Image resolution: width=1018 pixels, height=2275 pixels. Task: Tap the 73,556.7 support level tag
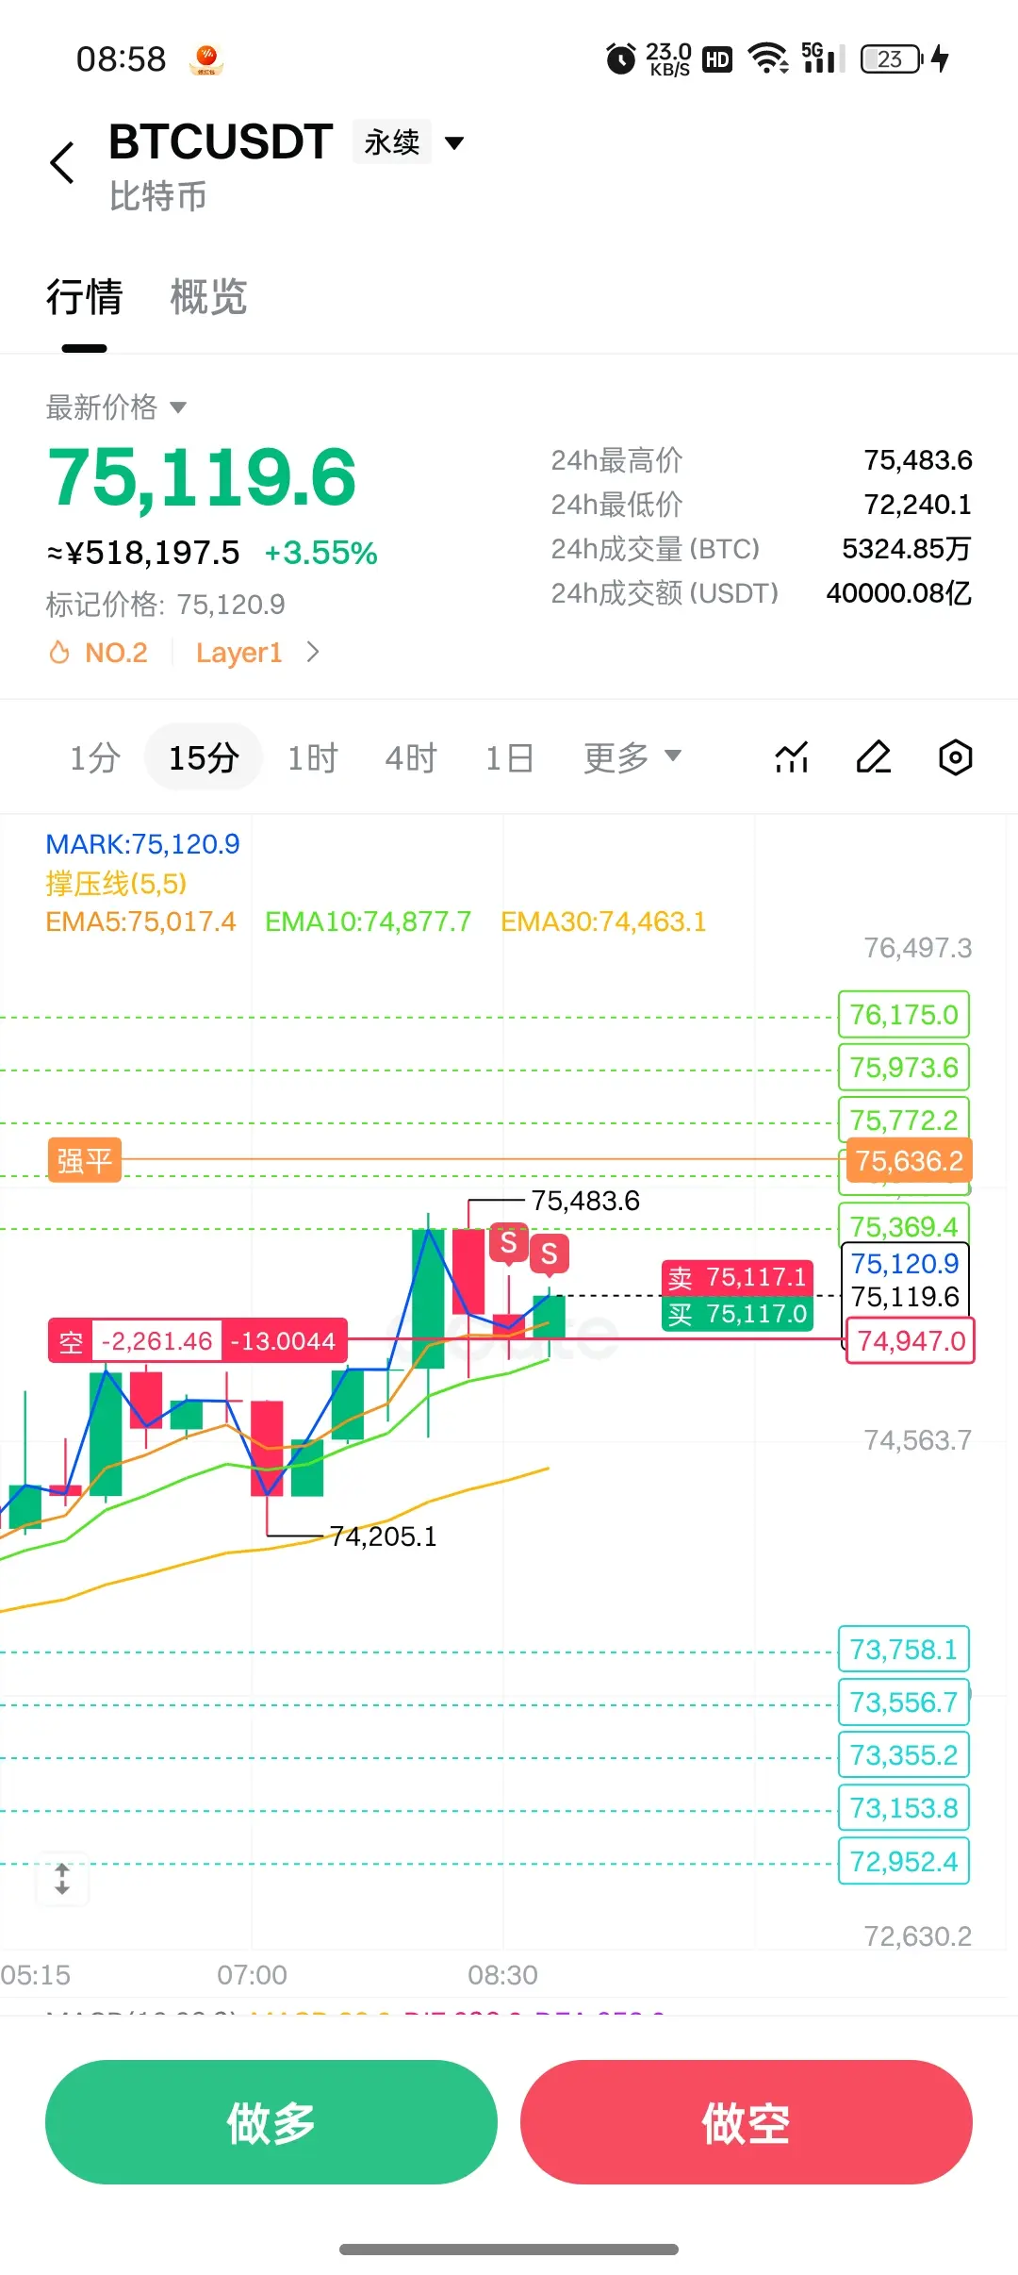tap(904, 1702)
